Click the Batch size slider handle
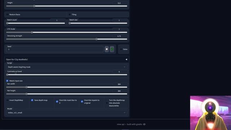231x130 pixels. [x=70, y=23]
